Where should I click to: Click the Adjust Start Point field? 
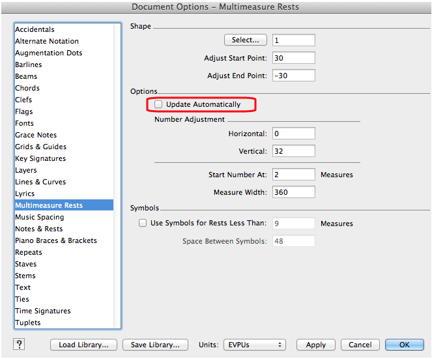(293, 58)
